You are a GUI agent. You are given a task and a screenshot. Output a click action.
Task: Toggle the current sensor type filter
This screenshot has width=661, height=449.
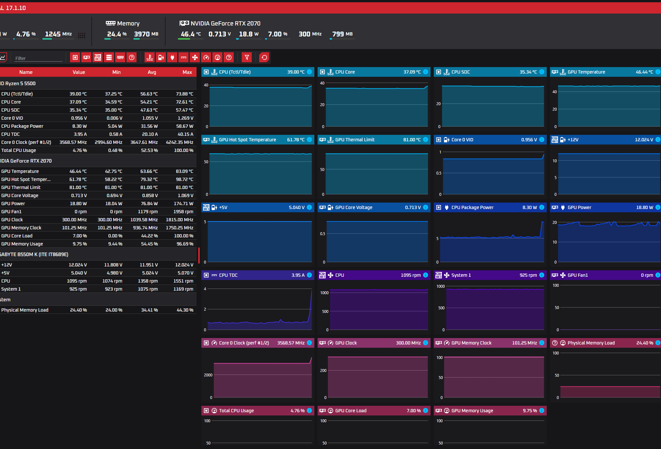(x=184, y=57)
